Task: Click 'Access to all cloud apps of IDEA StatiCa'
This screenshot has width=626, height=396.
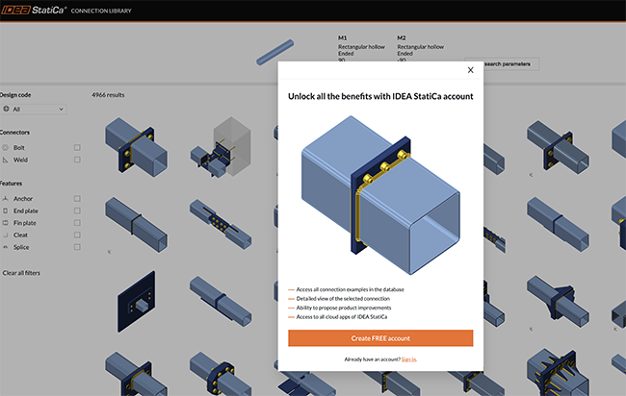Action: tap(342, 317)
